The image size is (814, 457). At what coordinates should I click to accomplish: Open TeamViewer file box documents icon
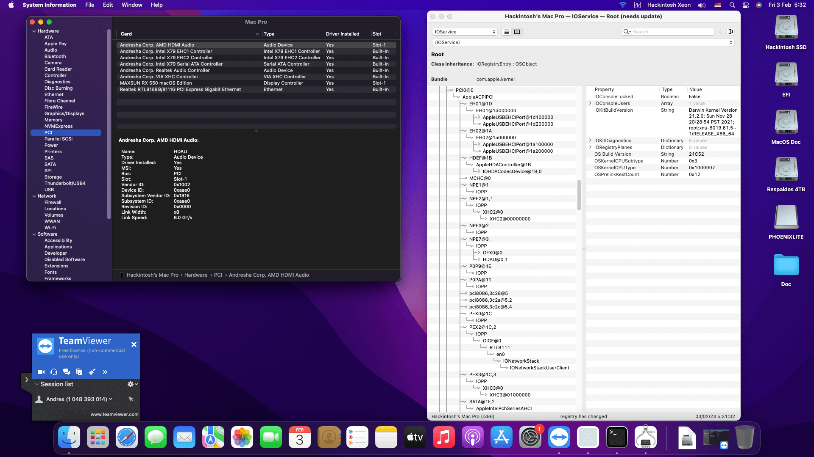point(79,372)
